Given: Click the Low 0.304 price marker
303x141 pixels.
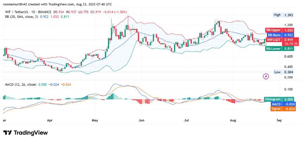Looking at the screenshot, I should (284, 72).
